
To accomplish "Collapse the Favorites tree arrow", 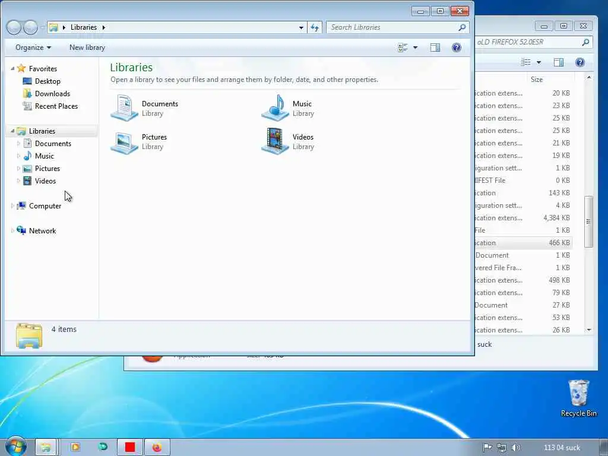I will coord(12,69).
